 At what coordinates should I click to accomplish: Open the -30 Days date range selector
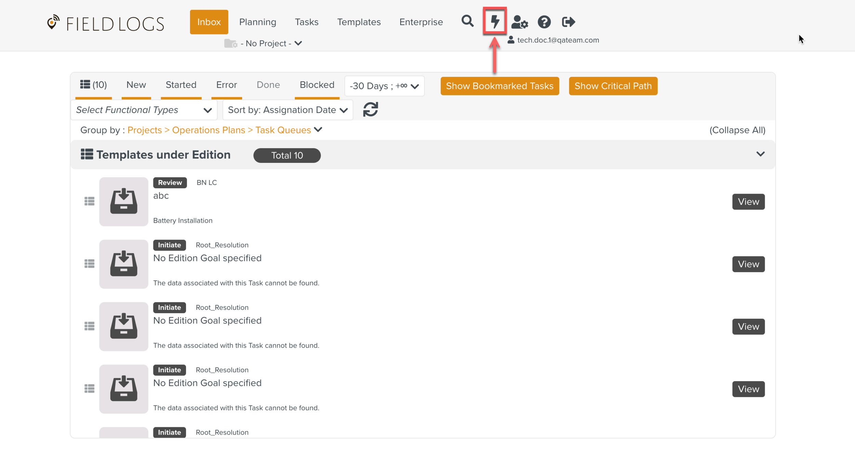(x=384, y=86)
